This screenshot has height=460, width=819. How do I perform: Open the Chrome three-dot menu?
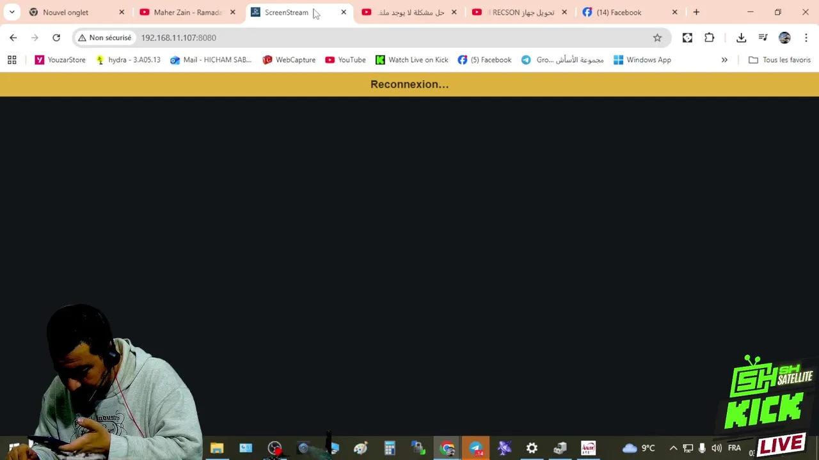806,38
